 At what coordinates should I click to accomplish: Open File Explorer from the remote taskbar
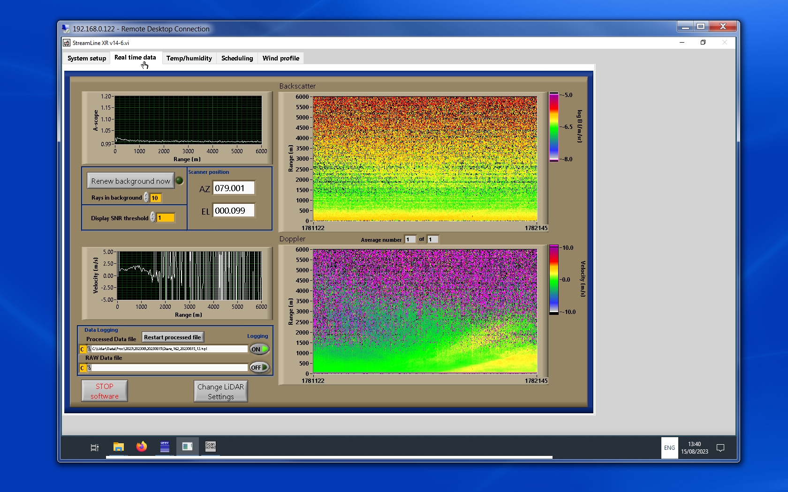pyautogui.click(x=119, y=447)
